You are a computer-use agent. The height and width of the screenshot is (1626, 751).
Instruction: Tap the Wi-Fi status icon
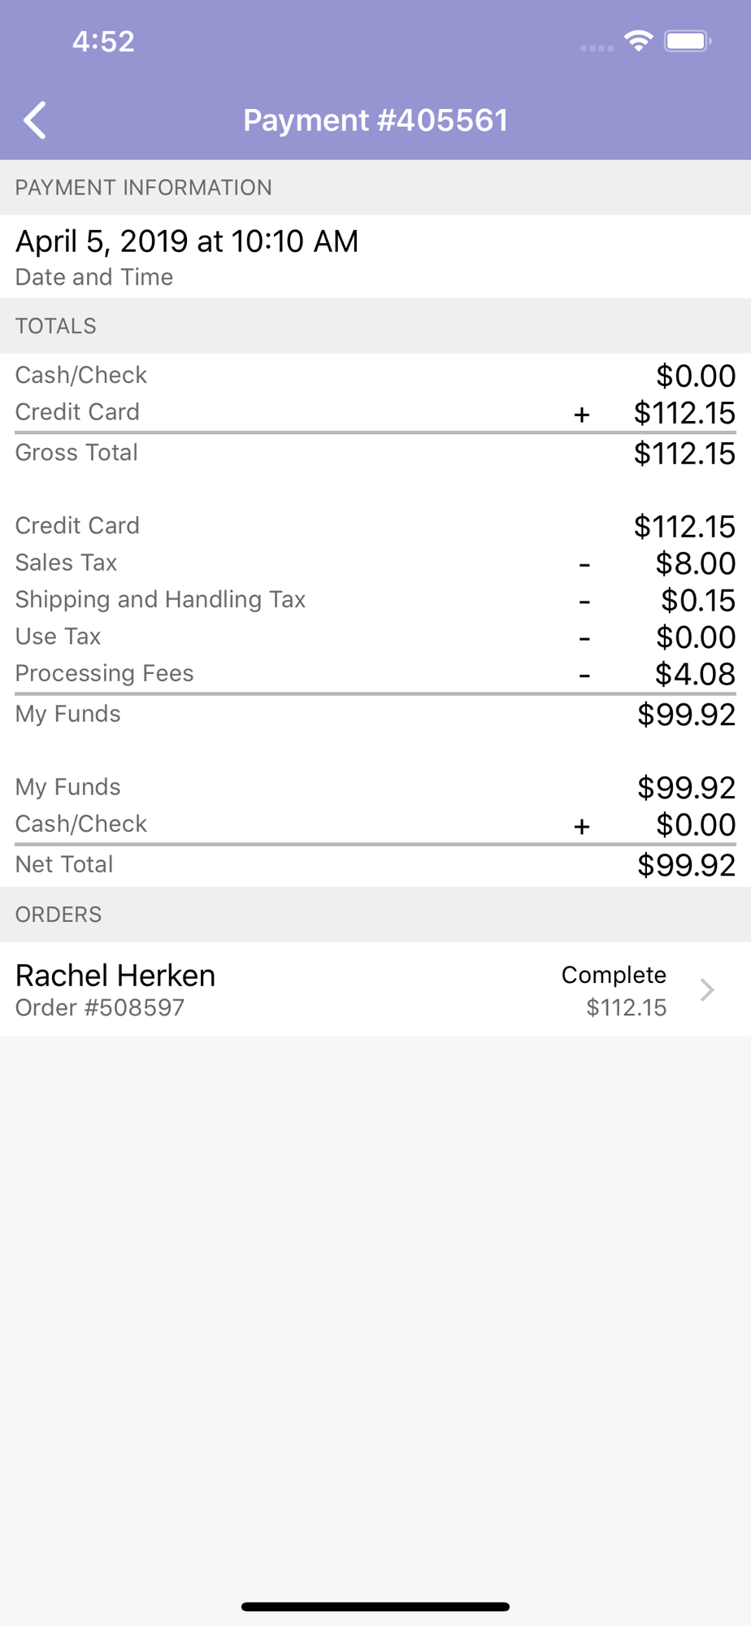coord(639,41)
